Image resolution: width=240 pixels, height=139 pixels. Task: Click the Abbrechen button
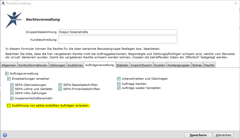[223, 135]
